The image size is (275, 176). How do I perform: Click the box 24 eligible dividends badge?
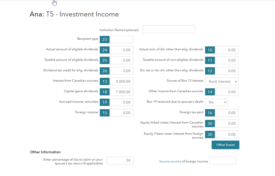click(x=105, y=50)
